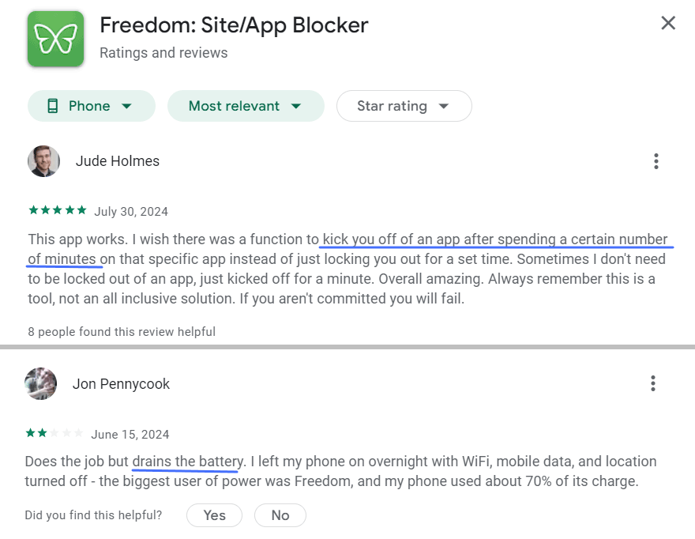Click No for Jon's review helpfulness

pos(280,514)
